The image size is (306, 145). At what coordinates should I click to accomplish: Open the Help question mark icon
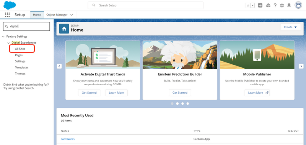point(275,5)
